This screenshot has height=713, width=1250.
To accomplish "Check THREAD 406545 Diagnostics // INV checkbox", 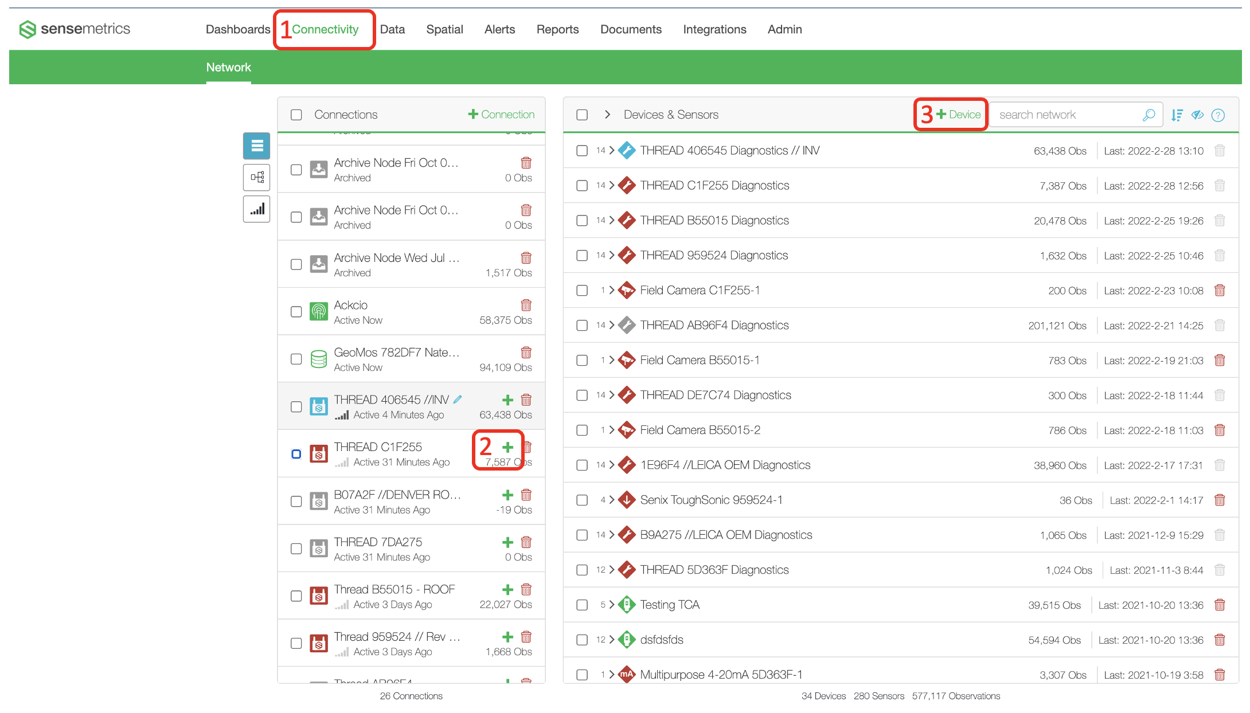I will coord(582,151).
